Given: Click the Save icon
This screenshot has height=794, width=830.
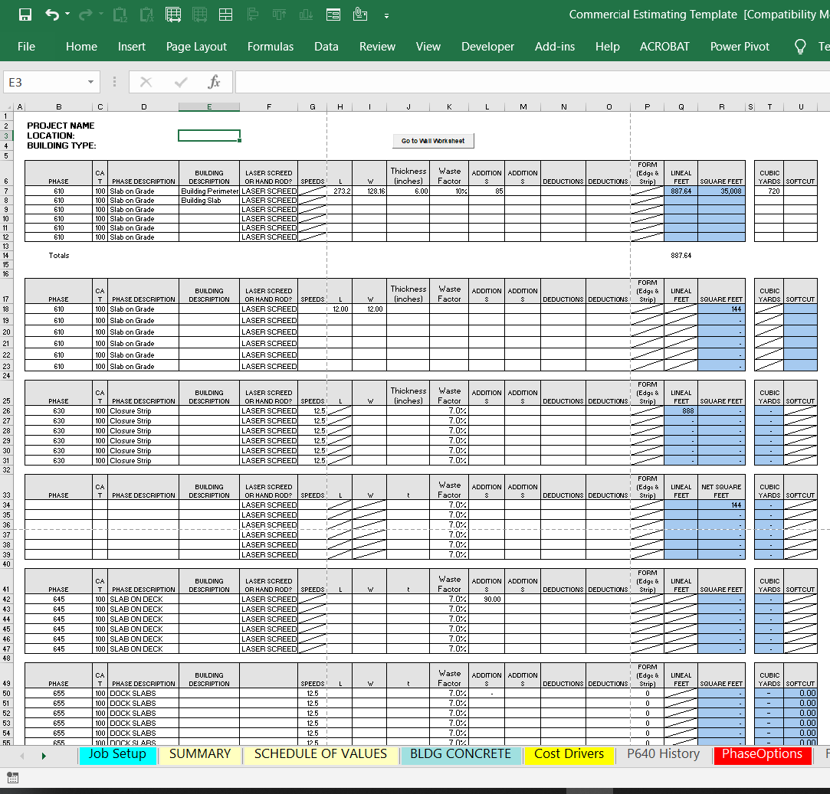Looking at the screenshot, I should pyautogui.click(x=25, y=15).
